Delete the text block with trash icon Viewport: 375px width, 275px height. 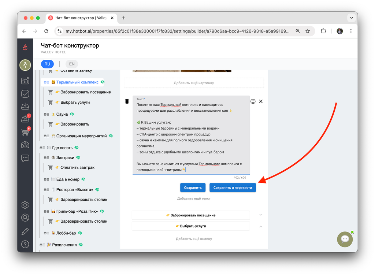127,101
